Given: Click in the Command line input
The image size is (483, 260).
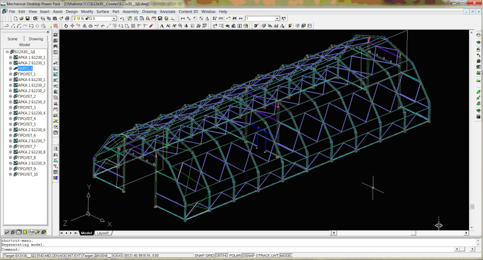Looking at the screenshot, I should pyautogui.click(x=193, y=249).
